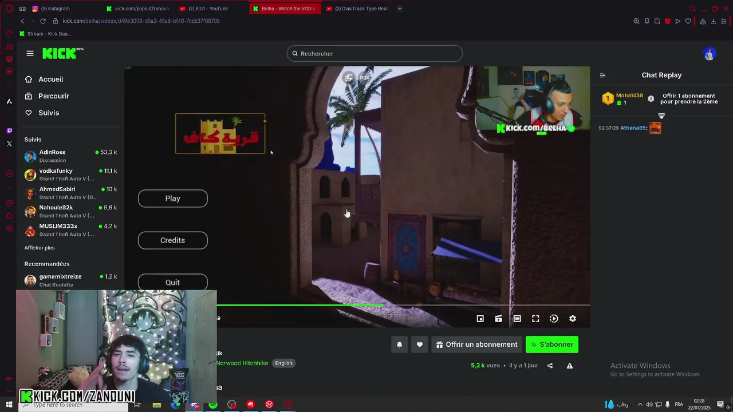The image size is (733, 412).
Task: Follow channel with heart button
Action: click(420, 344)
